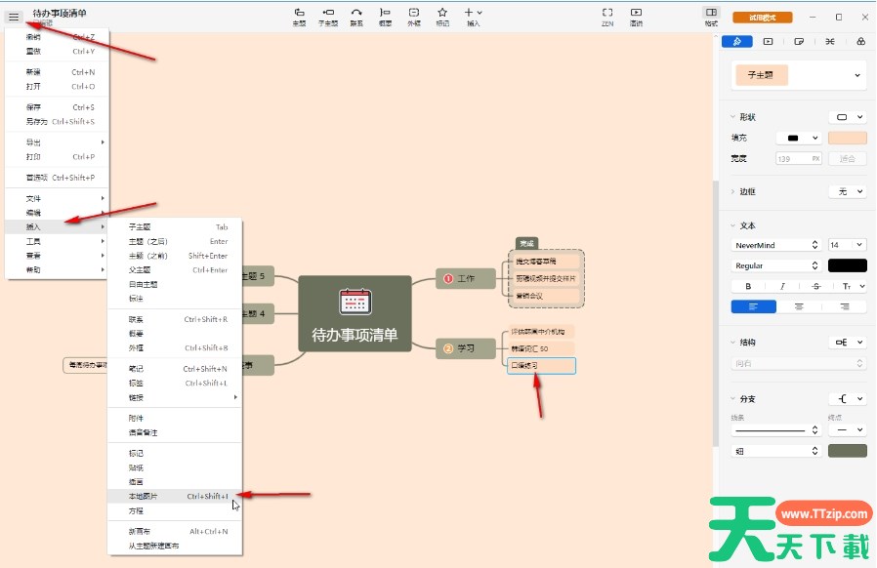This screenshot has width=877, height=568.
Task: Click the 演说 presentation mode icon
Action: (x=636, y=16)
